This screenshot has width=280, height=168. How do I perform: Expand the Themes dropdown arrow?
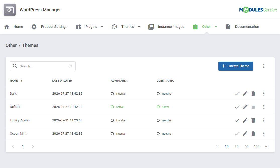click(x=139, y=27)
